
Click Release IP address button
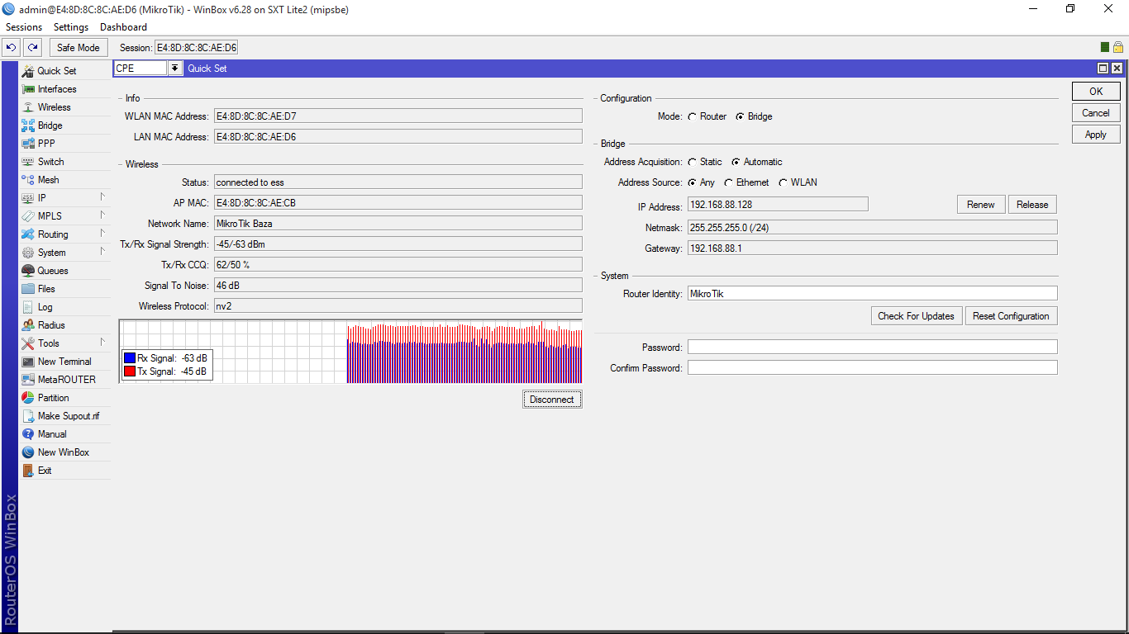[x=1032, y=205]
